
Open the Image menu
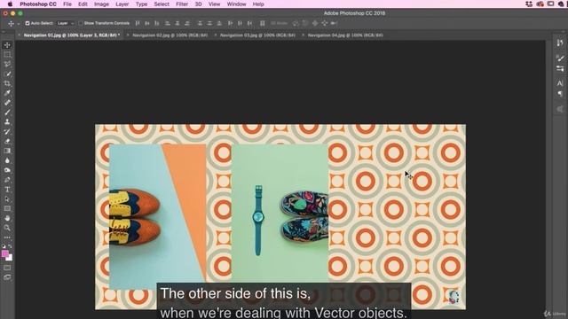101,4
